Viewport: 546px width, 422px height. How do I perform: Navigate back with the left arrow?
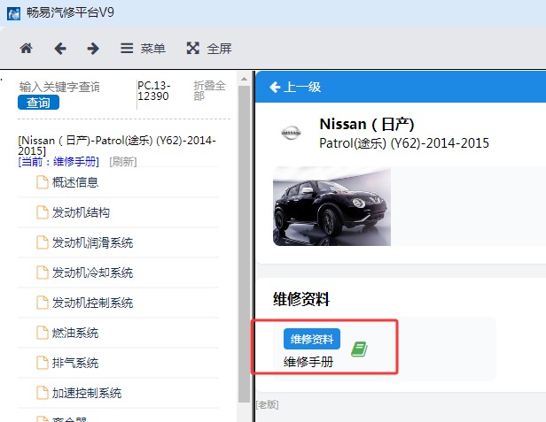[60, 48]
